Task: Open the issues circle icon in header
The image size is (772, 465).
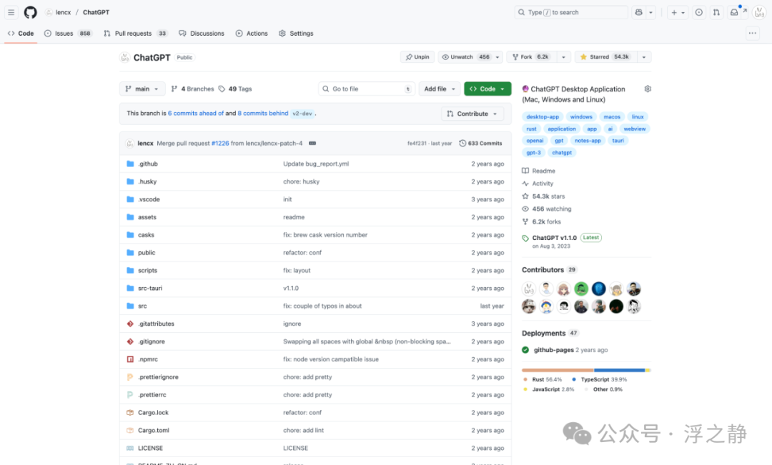Action: click(698, 12)
